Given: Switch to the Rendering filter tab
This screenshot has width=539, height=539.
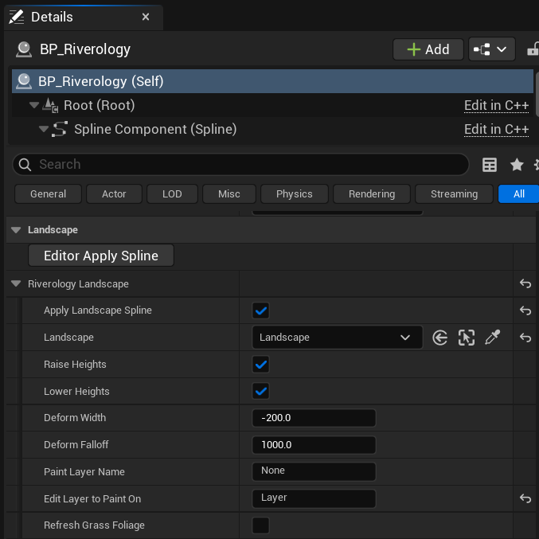Looking at the screenshot, I should (x=372, y=193).
